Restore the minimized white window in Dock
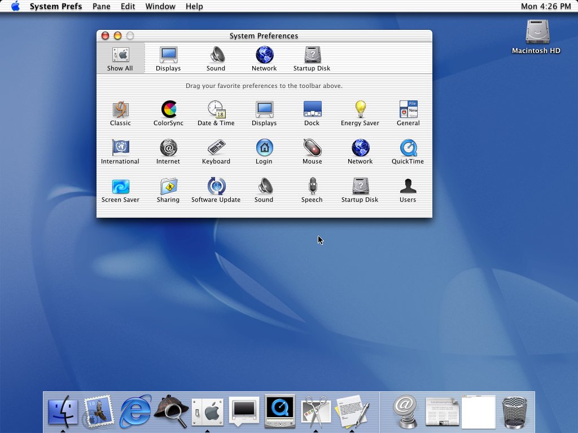 point(479,412)
